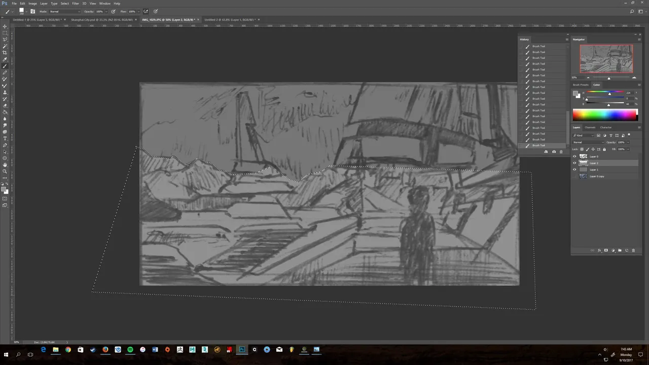
Task: Open the brush Opacity dropdown arrow
Action: coord(106,11)
